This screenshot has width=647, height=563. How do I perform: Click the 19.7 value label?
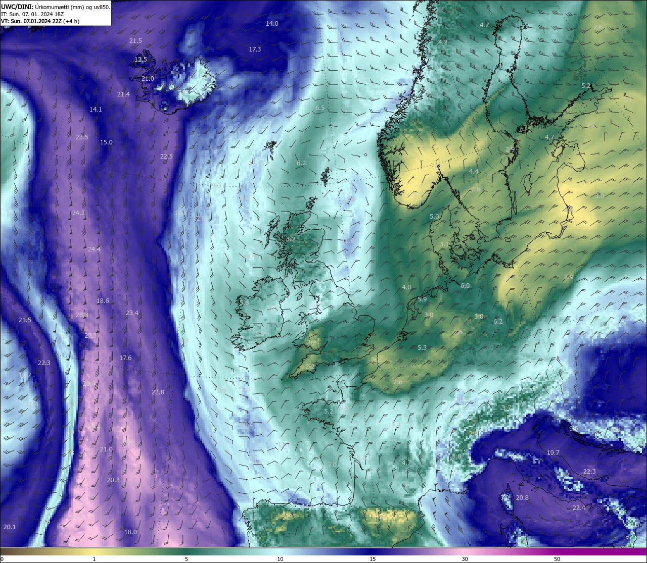553,453
